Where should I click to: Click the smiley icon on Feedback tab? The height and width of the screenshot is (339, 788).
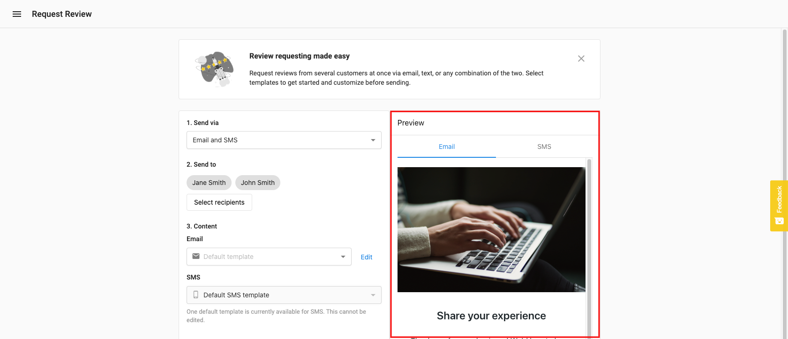780,221
